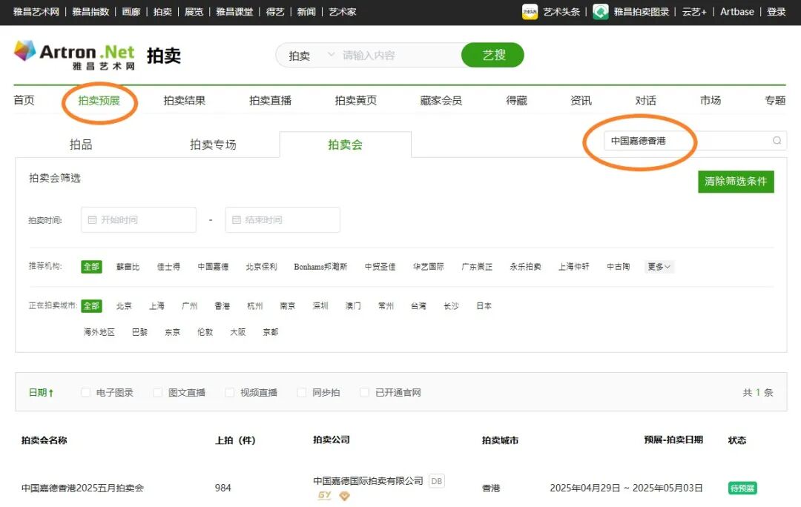Viewport: 801px width, 507px height.
Task: Switch to the 拍卖专场 tab
Action: pyautogui.click(x=213, y=145)
